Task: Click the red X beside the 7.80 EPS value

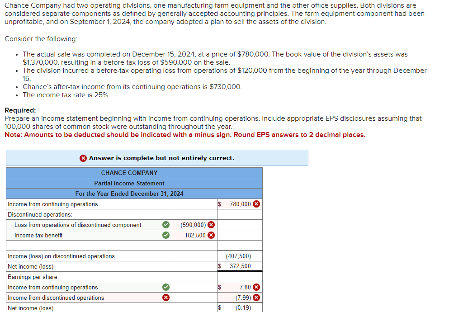Action: [x=255, y=287]
